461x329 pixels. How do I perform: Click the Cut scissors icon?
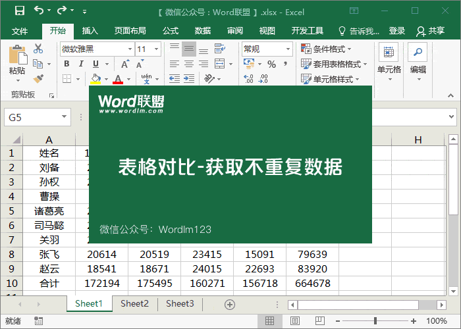click(38, 48)
